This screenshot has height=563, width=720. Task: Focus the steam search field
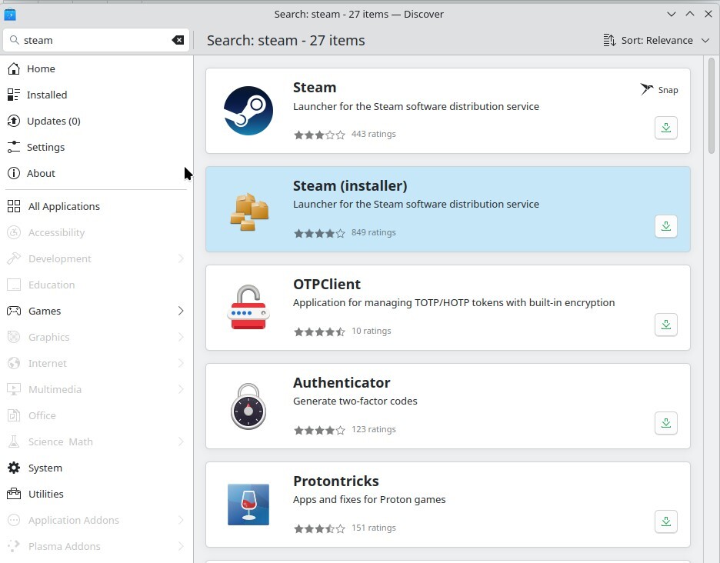click(96, 40)
